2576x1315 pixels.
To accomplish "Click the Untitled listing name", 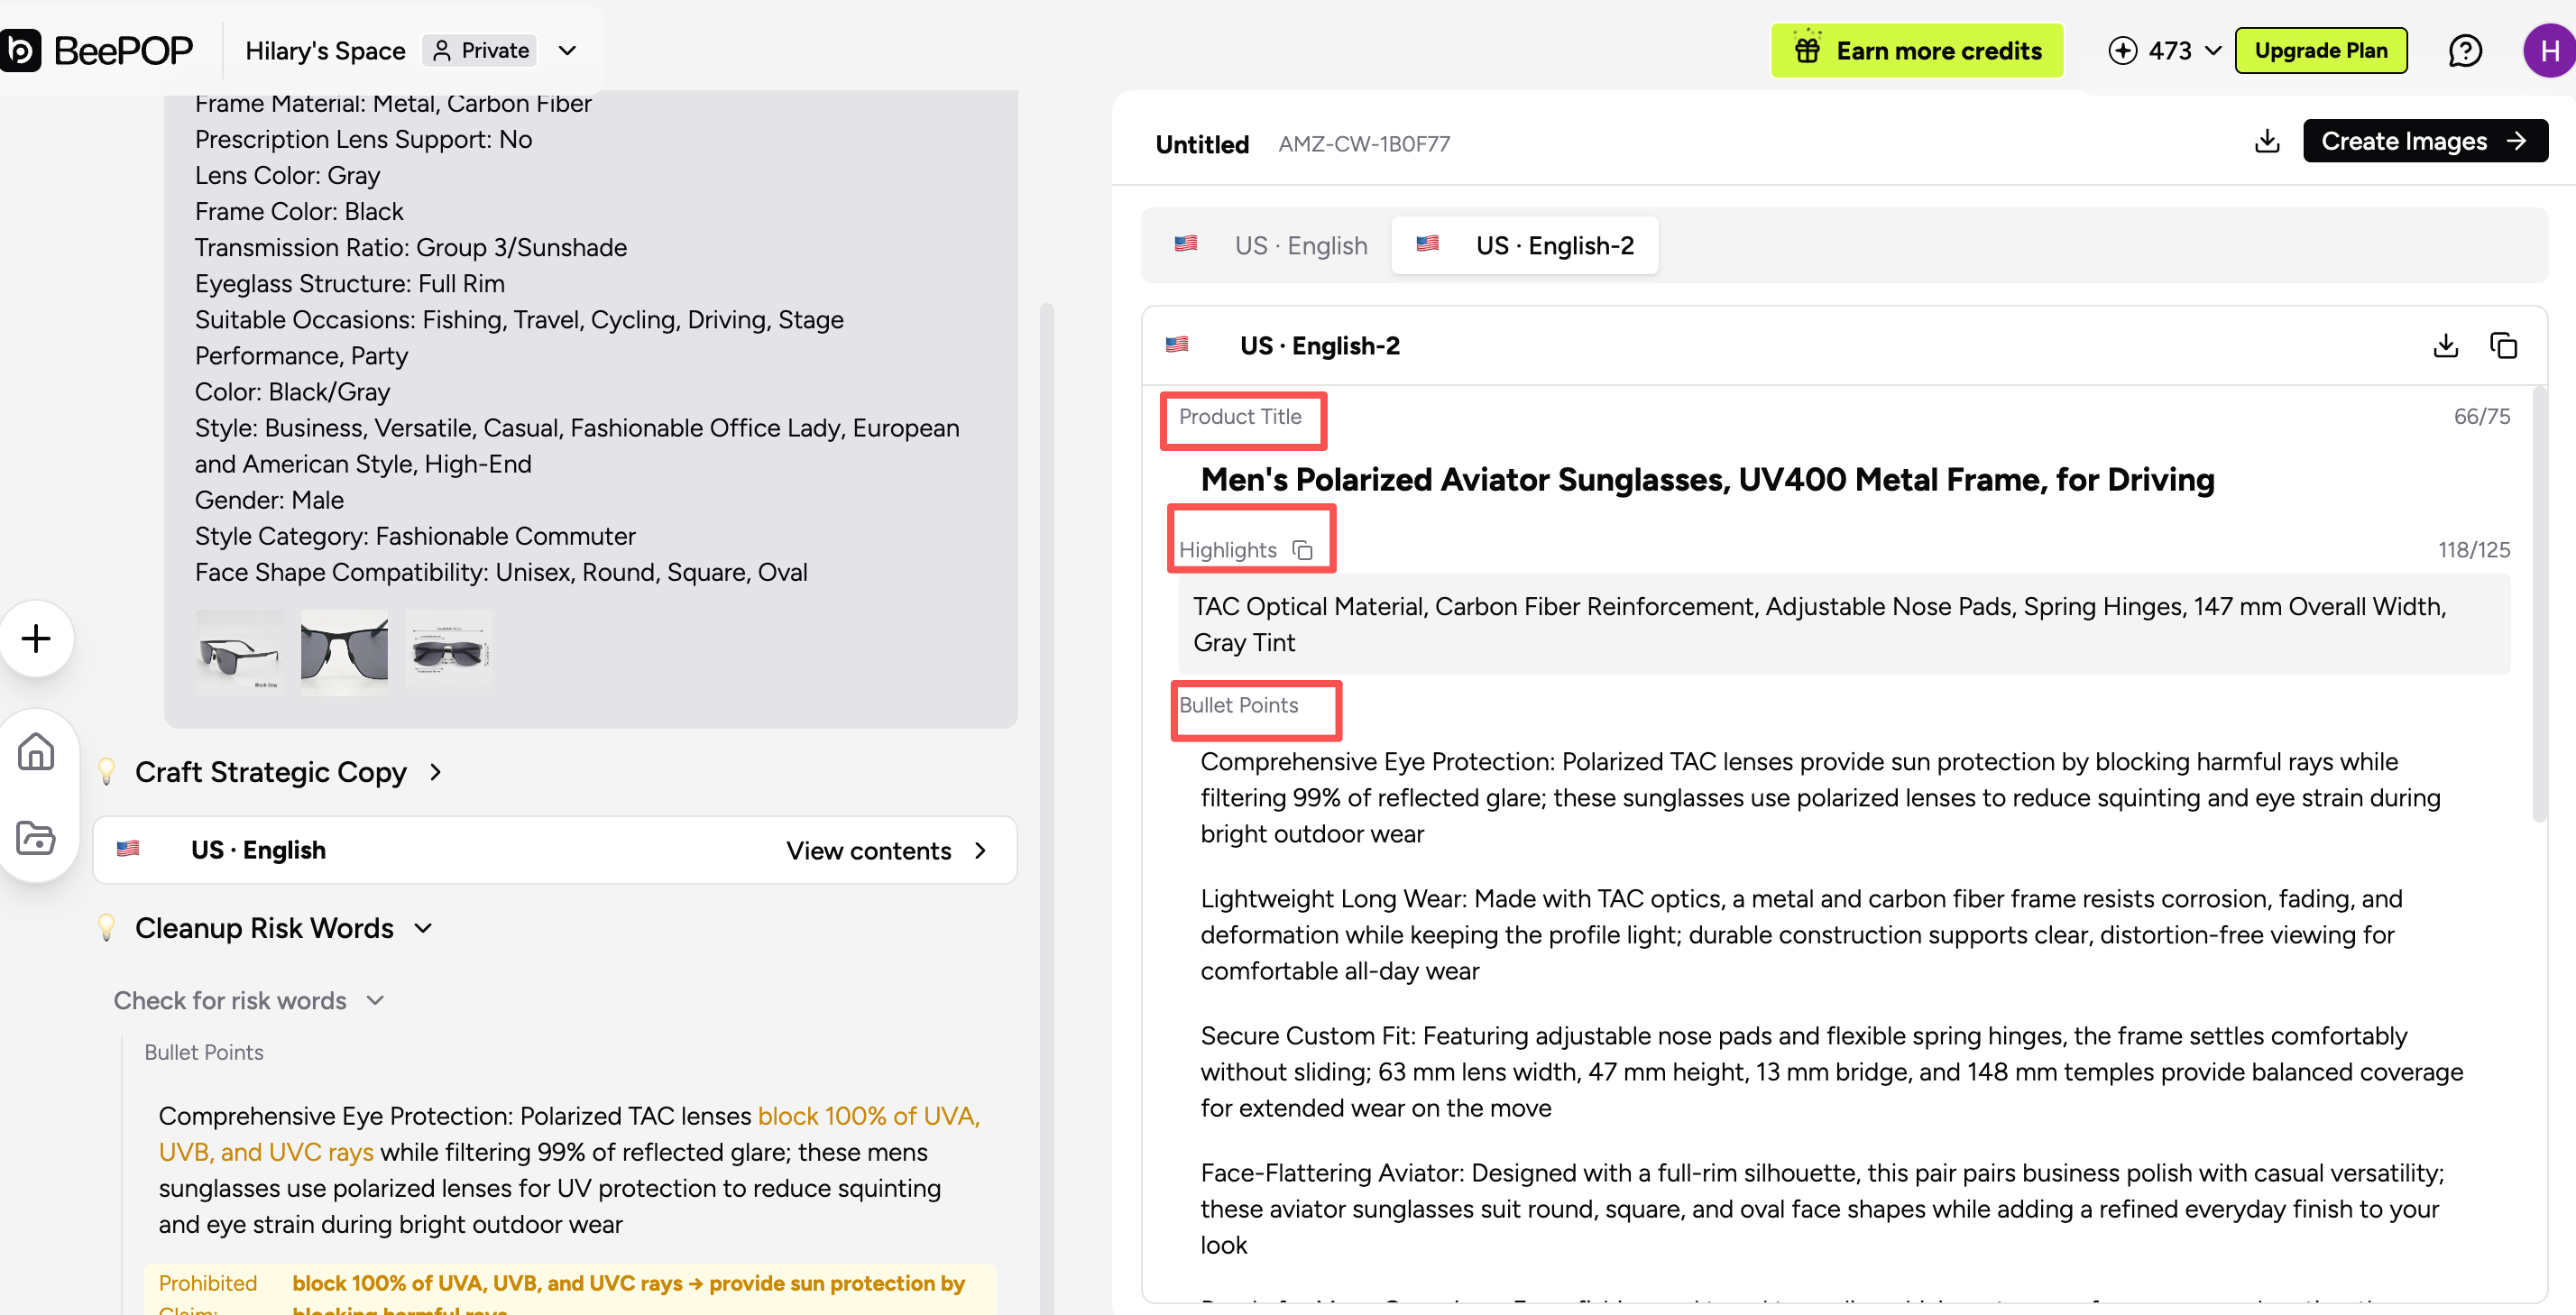I will tap(1201, 144).
